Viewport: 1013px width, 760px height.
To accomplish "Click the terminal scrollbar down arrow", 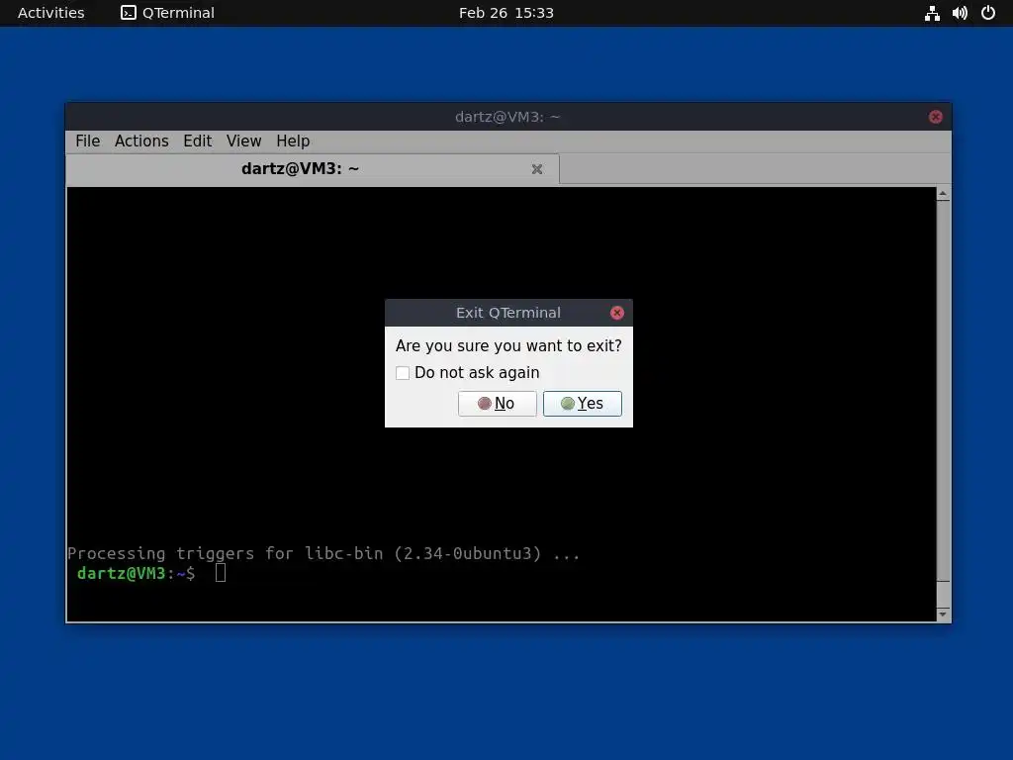I will coord(943,614).
